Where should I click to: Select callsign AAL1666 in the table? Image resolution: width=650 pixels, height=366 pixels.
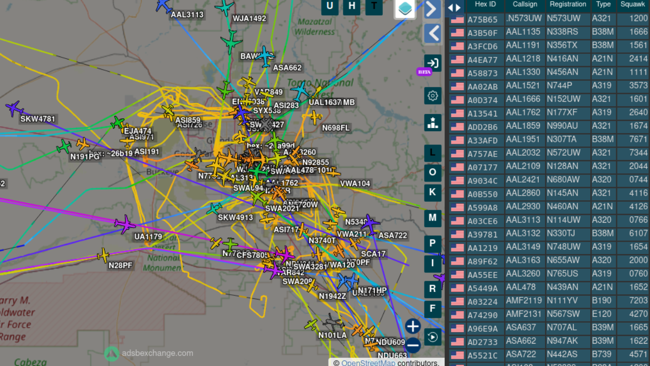(523, 100)
